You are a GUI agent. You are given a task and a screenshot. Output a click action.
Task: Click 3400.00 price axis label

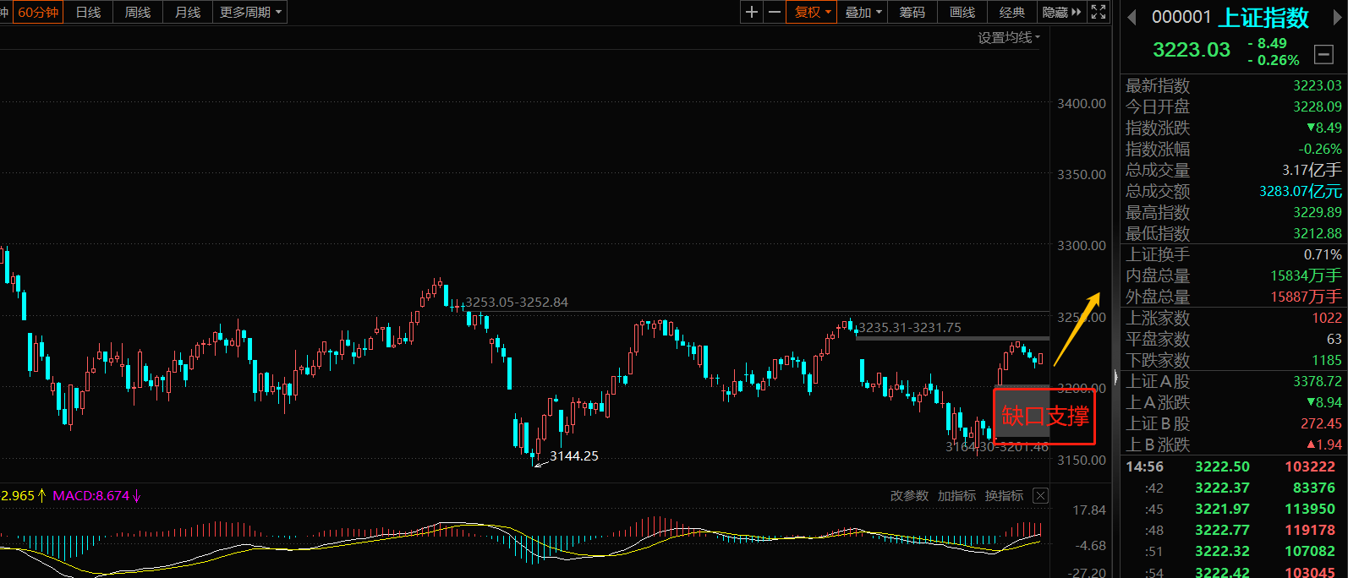1082,103
